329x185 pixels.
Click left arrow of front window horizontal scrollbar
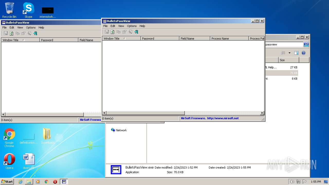pyautogui.click(x=104, y=113)
